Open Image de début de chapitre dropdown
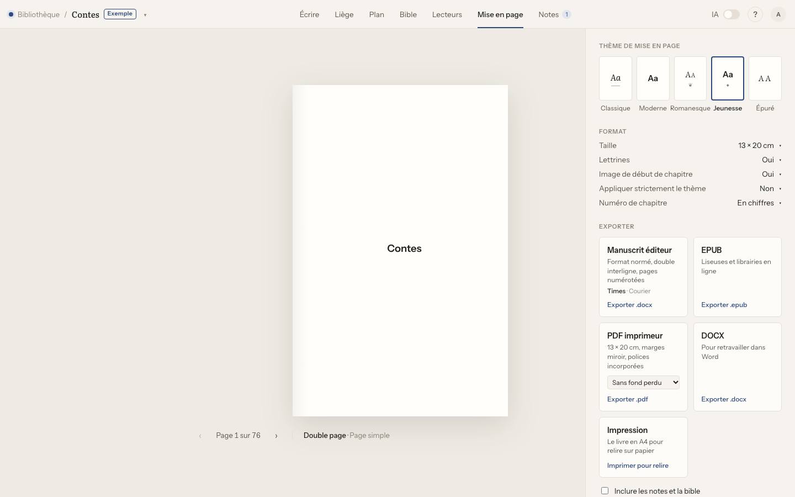 [772, 175]
